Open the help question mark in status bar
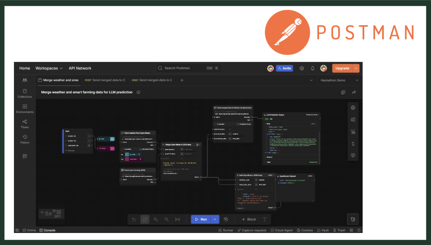431x245 pixels. 359,230
